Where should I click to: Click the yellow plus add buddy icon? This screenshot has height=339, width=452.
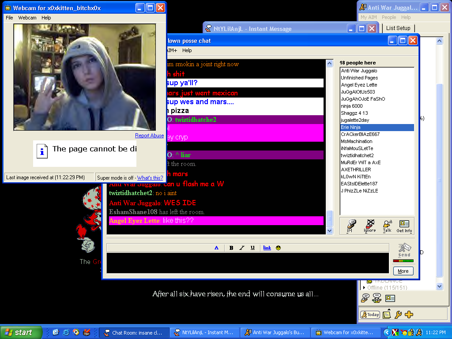(x=409, y=315)
